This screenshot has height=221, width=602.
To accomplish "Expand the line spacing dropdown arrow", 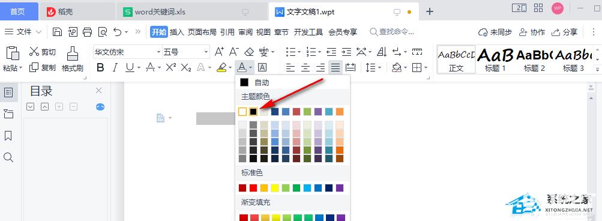I will tap(380, 68).
